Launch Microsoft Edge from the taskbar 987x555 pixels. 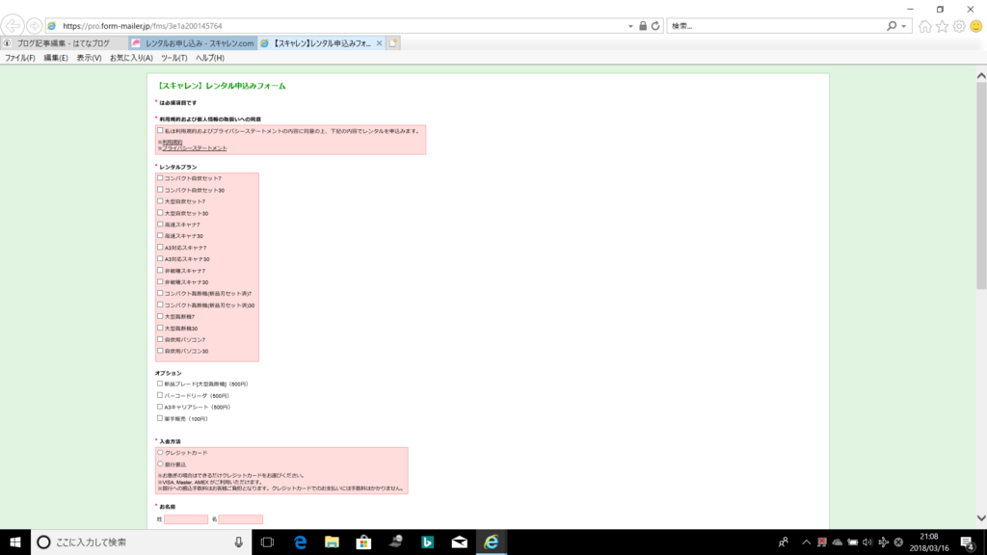(x=301, y=542)
